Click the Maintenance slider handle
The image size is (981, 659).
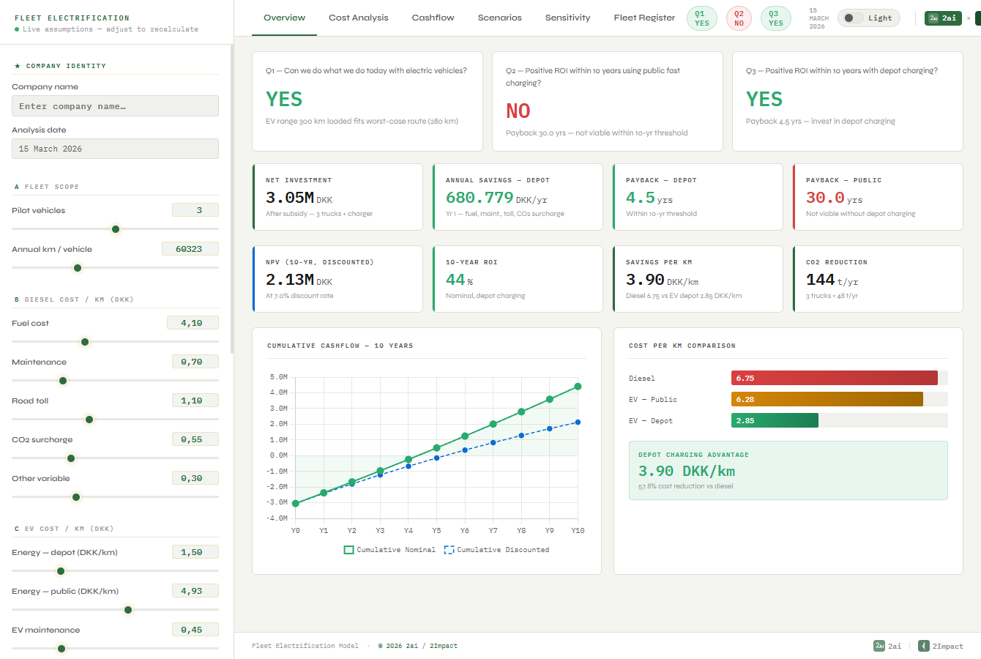63,381
